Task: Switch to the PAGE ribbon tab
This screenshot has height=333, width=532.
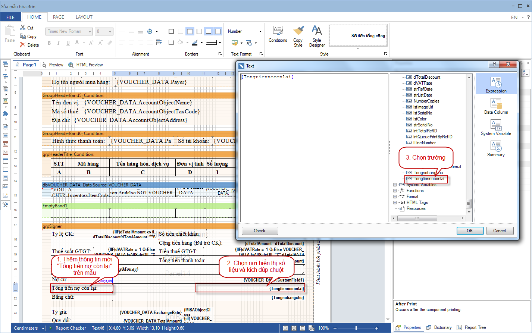Action: (59, 17)
